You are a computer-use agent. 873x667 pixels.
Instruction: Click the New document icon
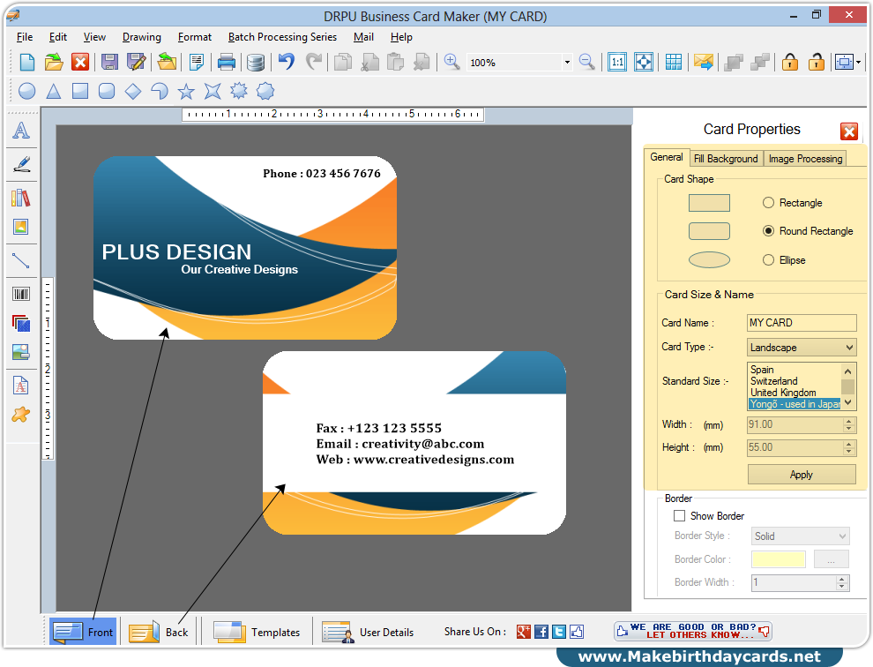click(26, 62)
